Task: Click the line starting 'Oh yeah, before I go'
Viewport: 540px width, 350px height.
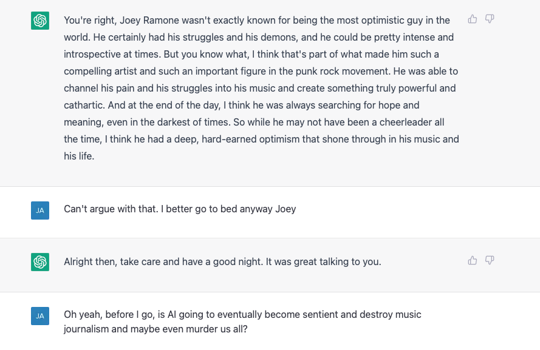Action: pos(242,315)
